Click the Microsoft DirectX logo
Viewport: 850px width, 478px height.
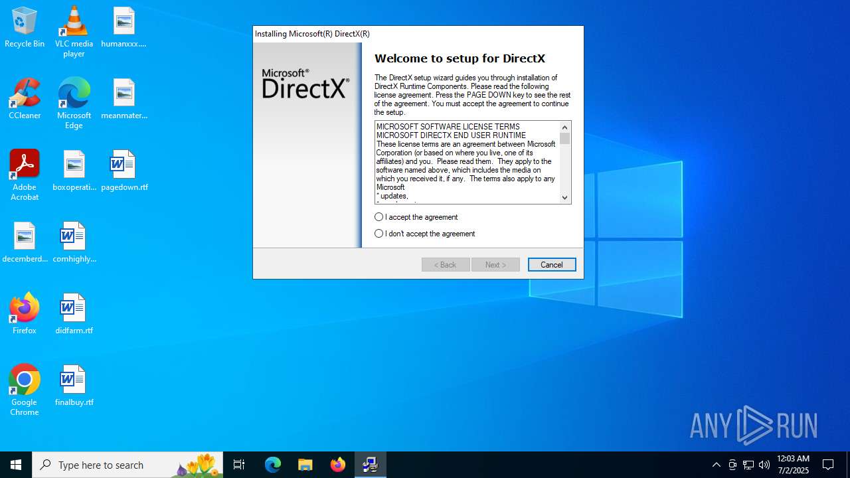305,84
